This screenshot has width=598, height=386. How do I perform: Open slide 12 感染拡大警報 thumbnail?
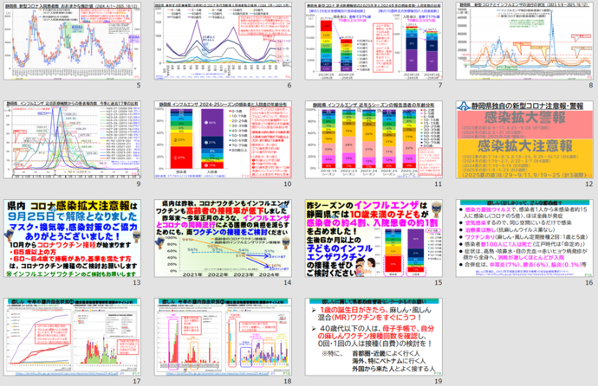tap(523, 138)
